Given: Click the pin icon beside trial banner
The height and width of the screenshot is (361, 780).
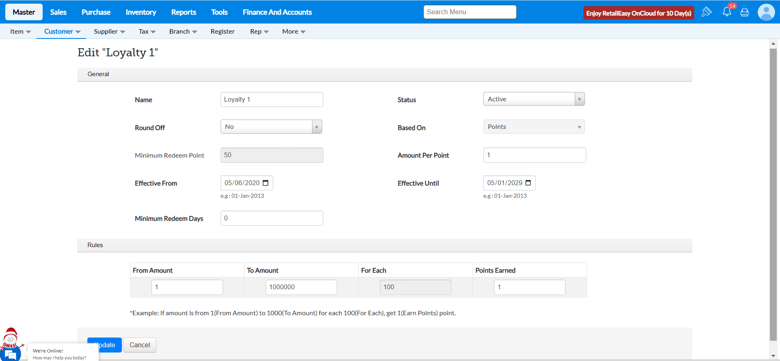Looking at the screenshot, I should (x=706, y=12).
